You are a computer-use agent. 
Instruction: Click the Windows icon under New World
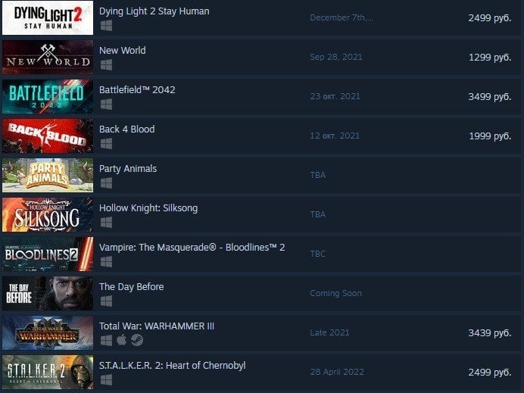(106, 65)
